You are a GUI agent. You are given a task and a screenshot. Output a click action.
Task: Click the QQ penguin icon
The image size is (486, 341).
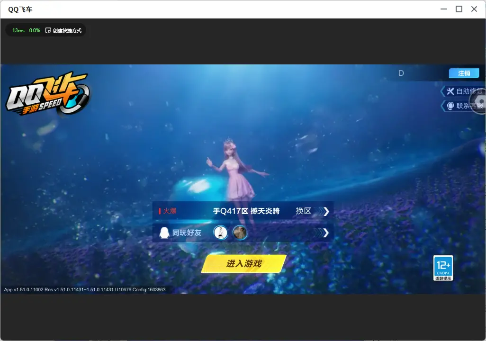pyautogui.click(x=164, y=233)
